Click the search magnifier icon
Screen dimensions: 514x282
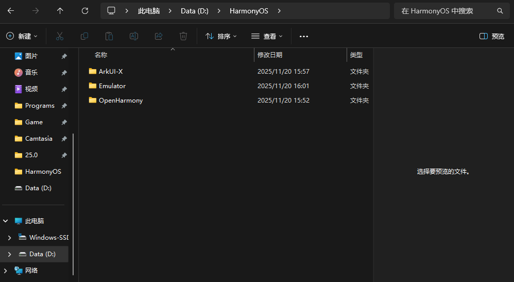point(500,11)
